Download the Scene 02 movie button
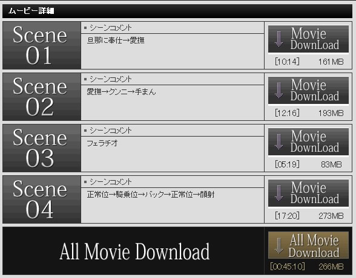The image size is (356, 278). 308,91
